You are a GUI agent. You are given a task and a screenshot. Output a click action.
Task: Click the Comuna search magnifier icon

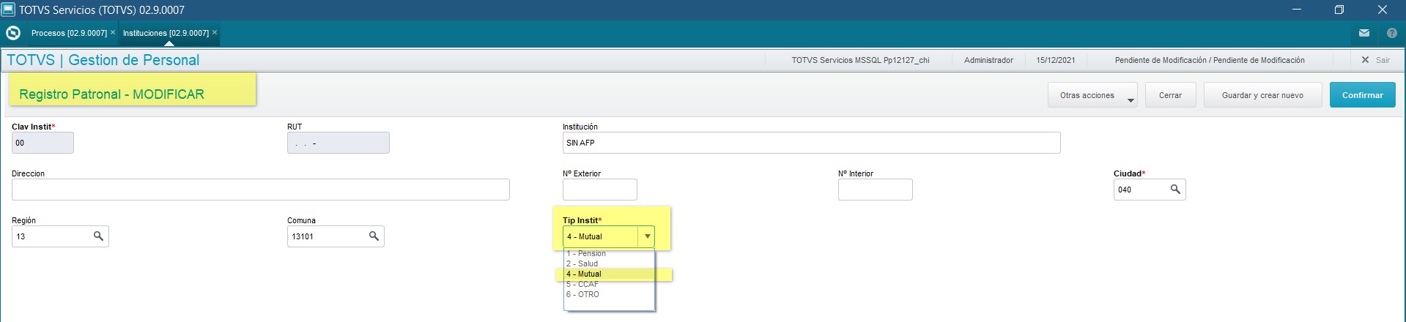coord(374,236)
